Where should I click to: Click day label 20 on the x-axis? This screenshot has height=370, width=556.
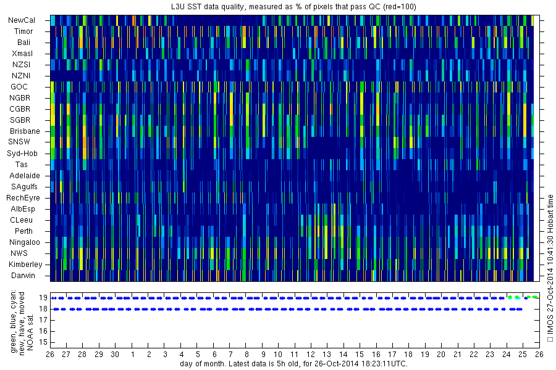pyautogui.click(x=441, y=355)
